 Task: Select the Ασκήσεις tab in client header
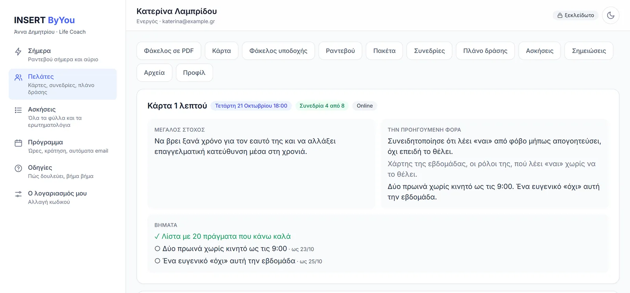coord(540,51)
